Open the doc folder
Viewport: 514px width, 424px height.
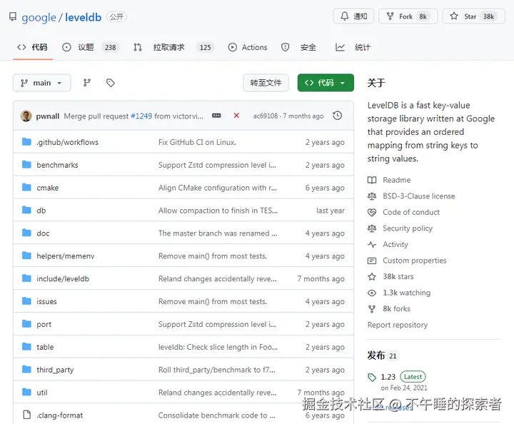[x=43, y=233]
